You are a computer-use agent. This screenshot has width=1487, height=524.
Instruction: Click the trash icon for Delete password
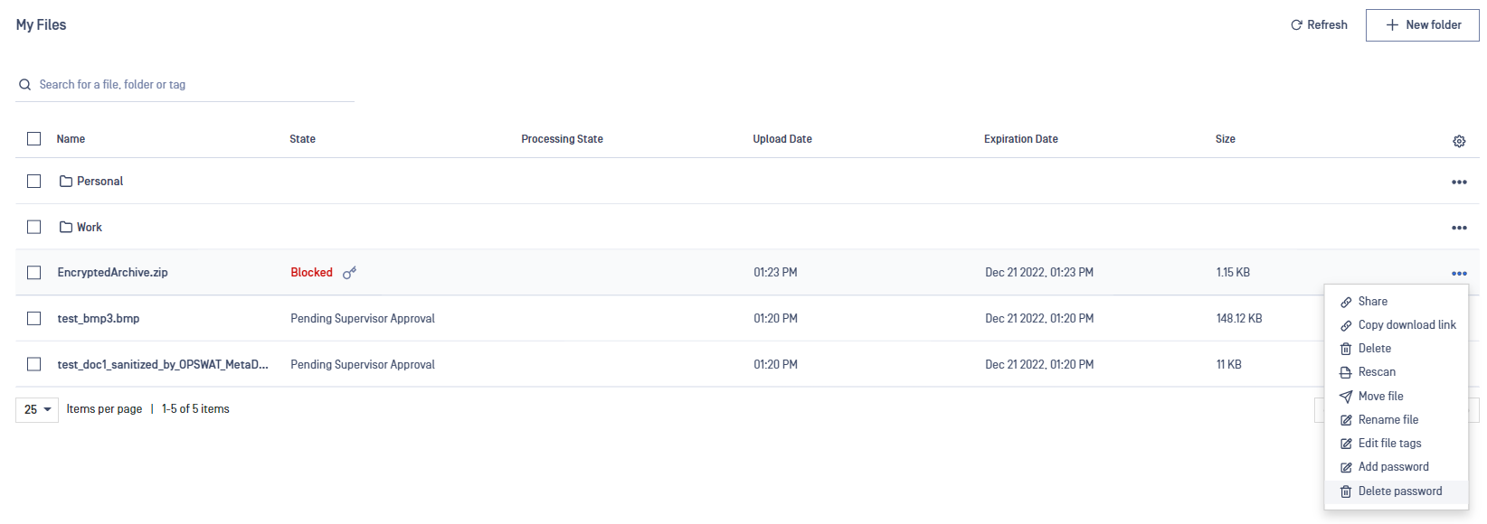[1346, 491]
